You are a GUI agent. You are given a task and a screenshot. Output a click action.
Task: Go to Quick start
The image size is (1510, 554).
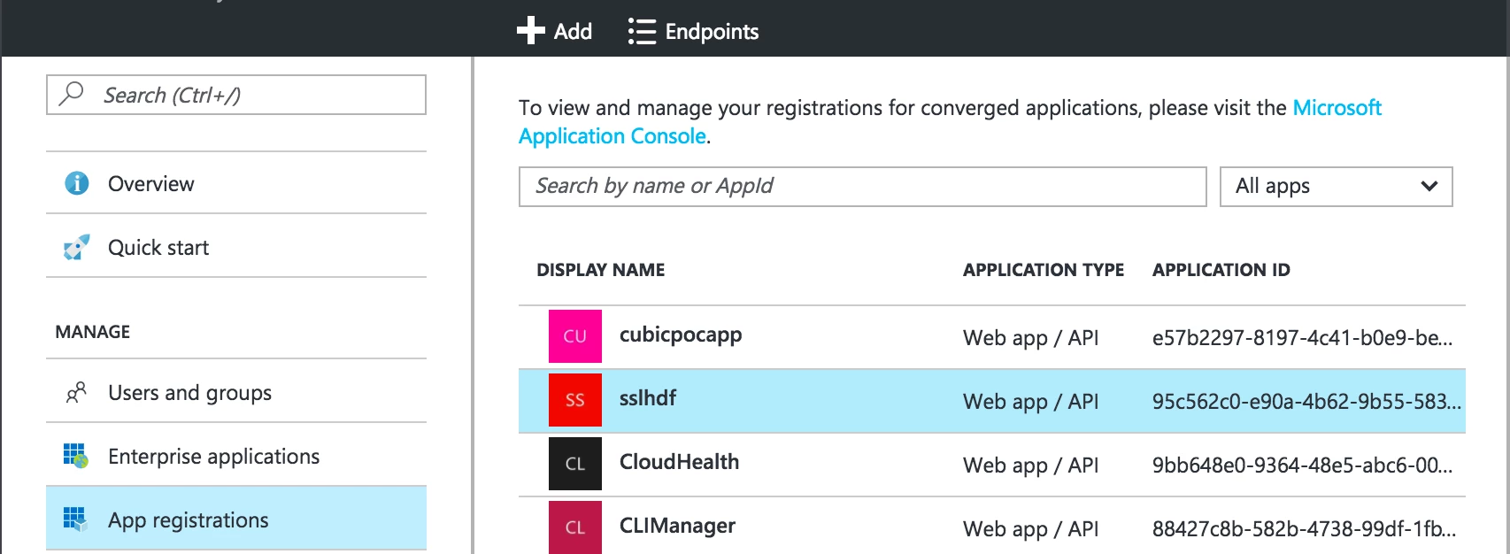point(236,247)
